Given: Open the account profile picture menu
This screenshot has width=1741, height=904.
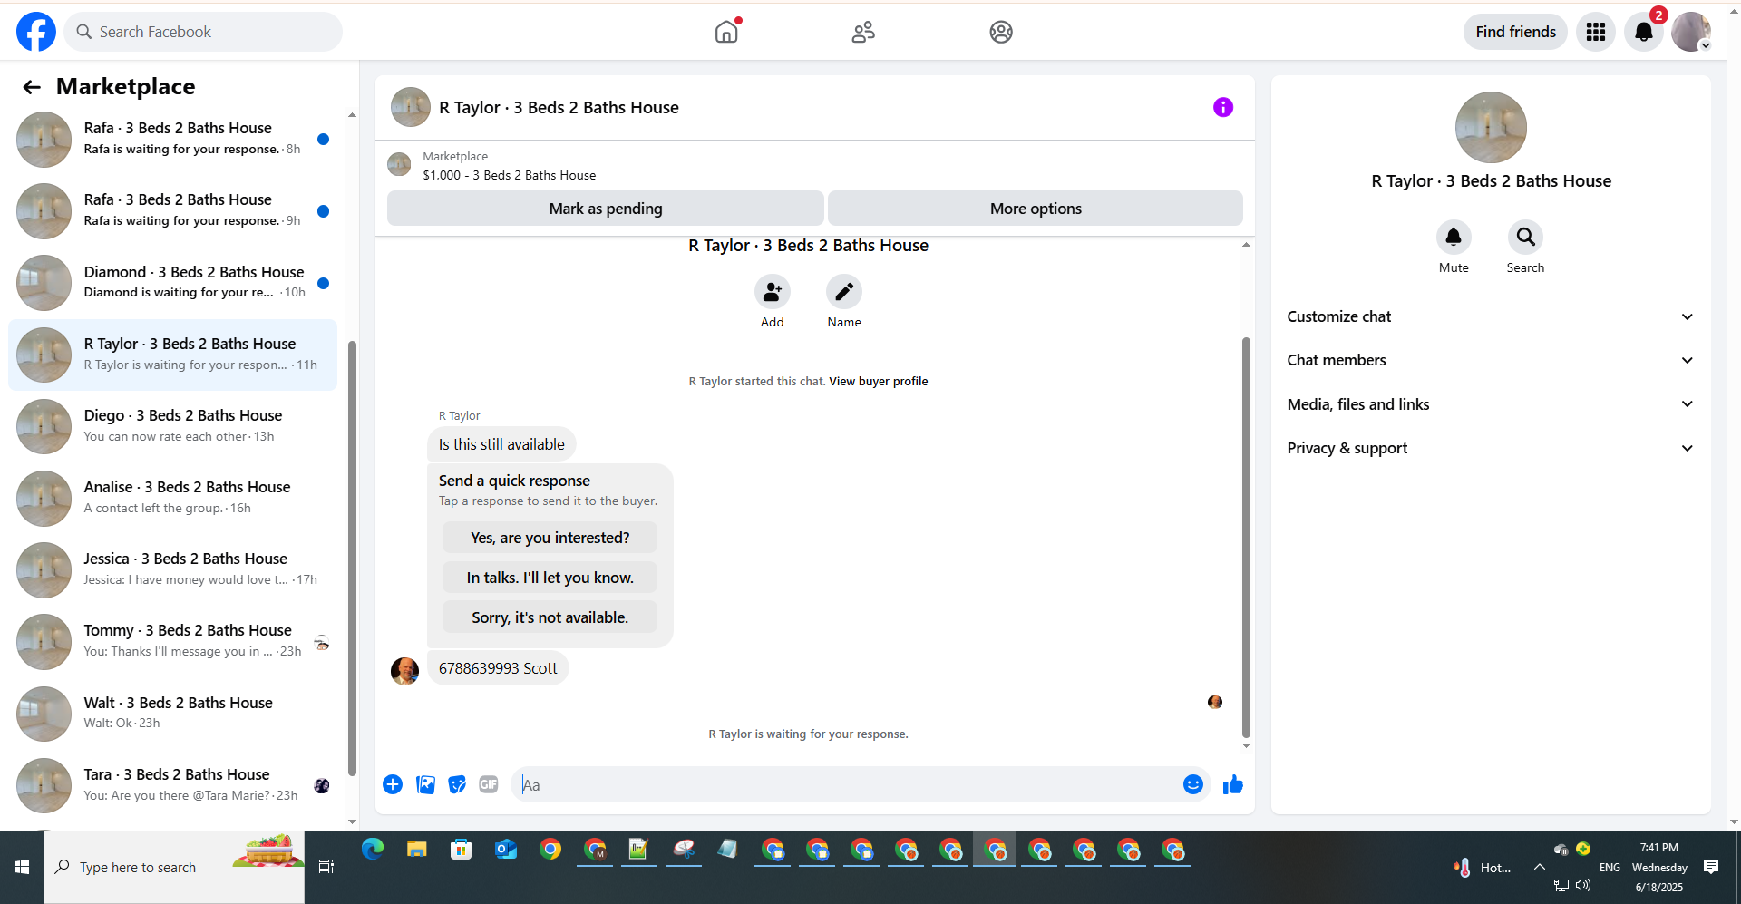Looking at the screenshot, I should (x=1691, y=32).
